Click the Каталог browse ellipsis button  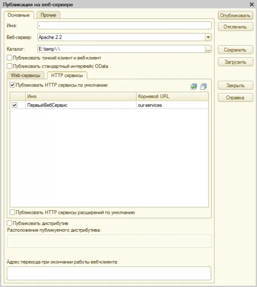208,49
